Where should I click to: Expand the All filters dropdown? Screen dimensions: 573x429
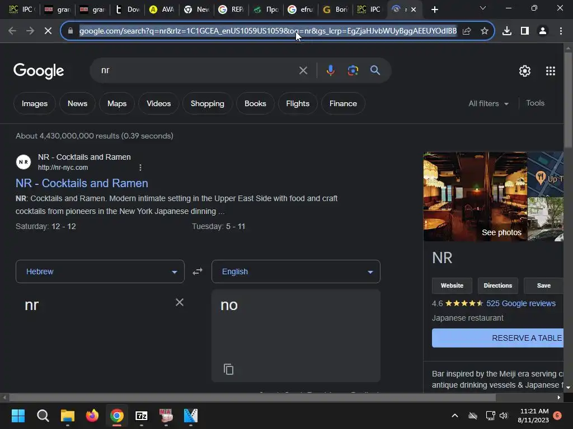489,103
